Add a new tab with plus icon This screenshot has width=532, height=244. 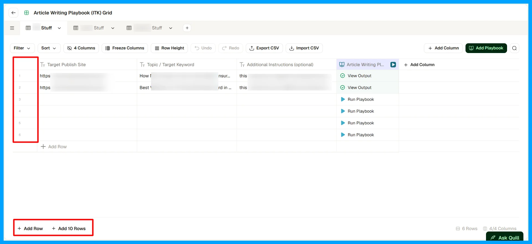click(x=187, y=28)
